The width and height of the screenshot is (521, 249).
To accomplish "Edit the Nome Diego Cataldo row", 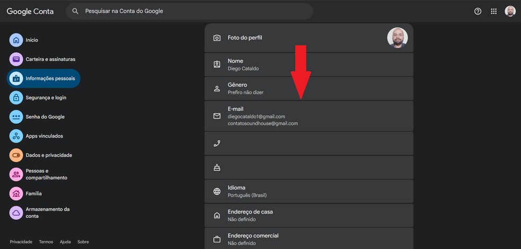I will pos(309,64).
